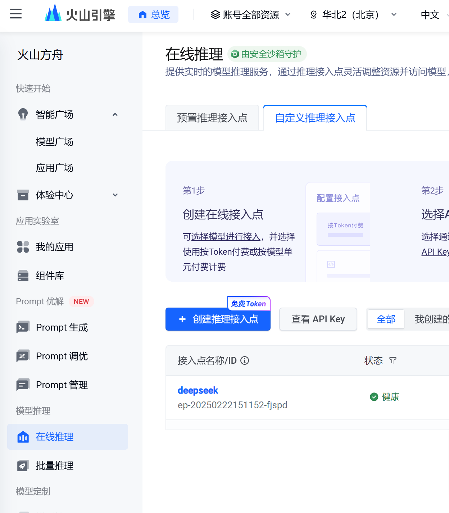The width and height of the screenshot is (449, 513).
Task: Expand the 体验中心 sidebar chevron
Action: tap(115, 195)
